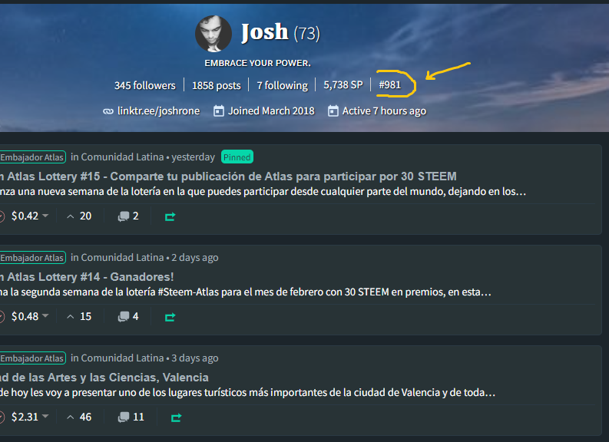Click the resteem icon on Lottery #15 post

point(170,216)
